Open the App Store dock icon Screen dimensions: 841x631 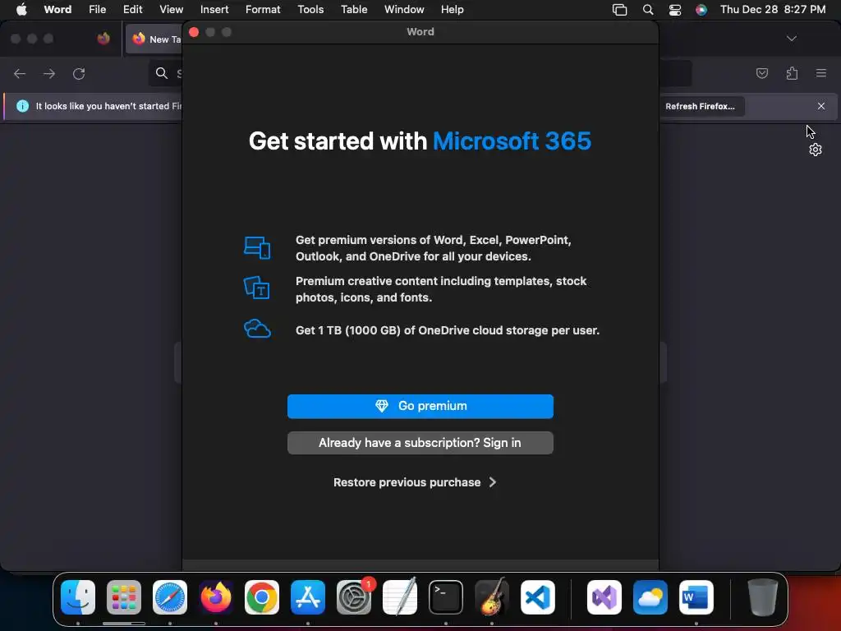pos(308,596)
